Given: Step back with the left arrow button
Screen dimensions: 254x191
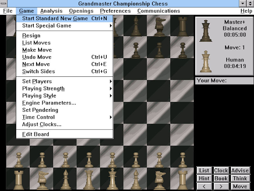Looking at the screenshot, I should pyautogui.click(x=204, y=186).
